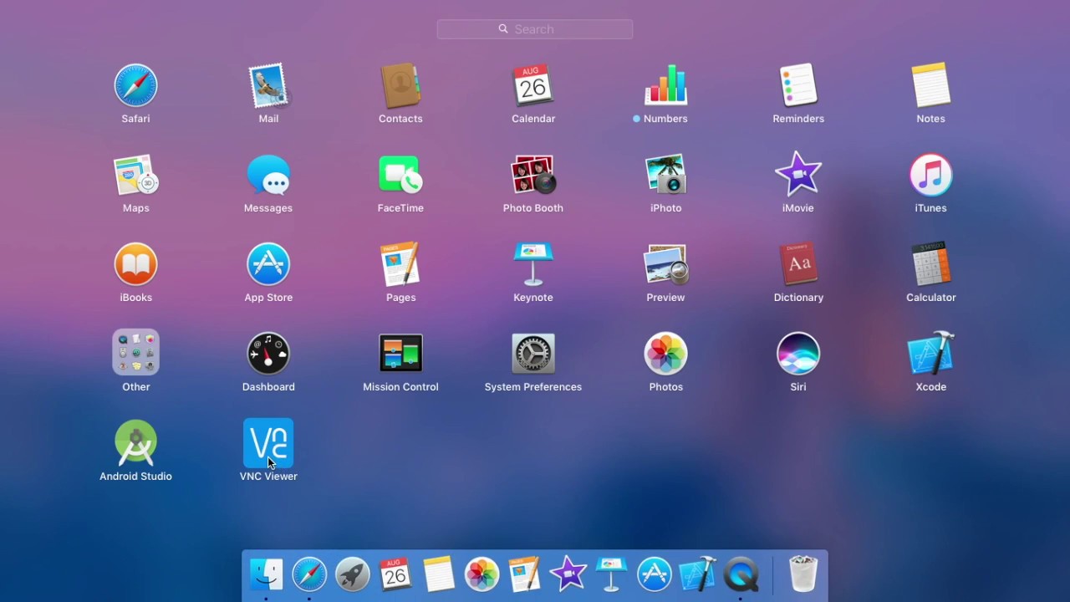Launch the iTunes app
This screenshot has height=602, width=1070.
[x=930, y=176]
